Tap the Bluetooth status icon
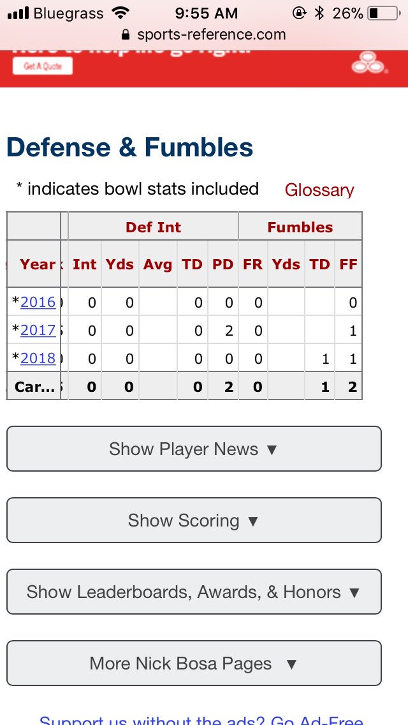The height and width of the screenshot is (725, 408). tap(319, 13)
